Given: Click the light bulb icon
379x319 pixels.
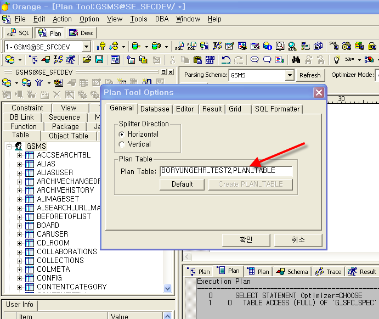Looking at the screenshot, I should [337, 59].
